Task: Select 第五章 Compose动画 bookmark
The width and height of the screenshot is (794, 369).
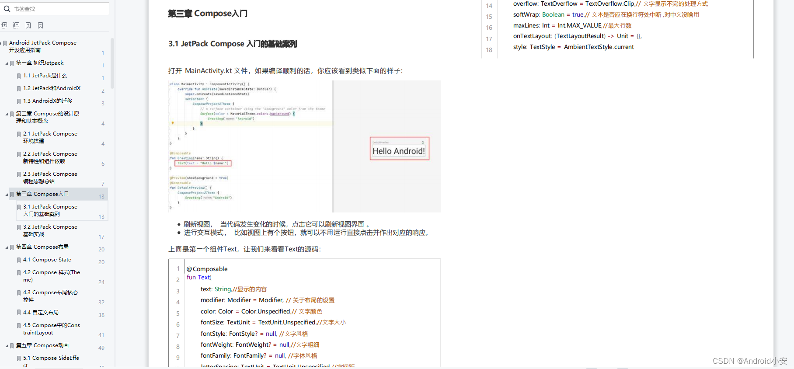Action: 42,345
